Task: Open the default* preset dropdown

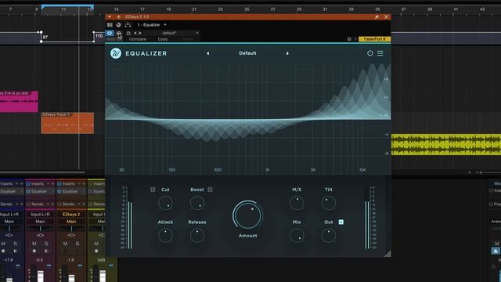Action: click(171, 33)
